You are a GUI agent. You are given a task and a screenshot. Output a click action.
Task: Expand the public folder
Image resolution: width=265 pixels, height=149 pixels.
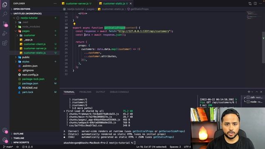coord(26,57)
